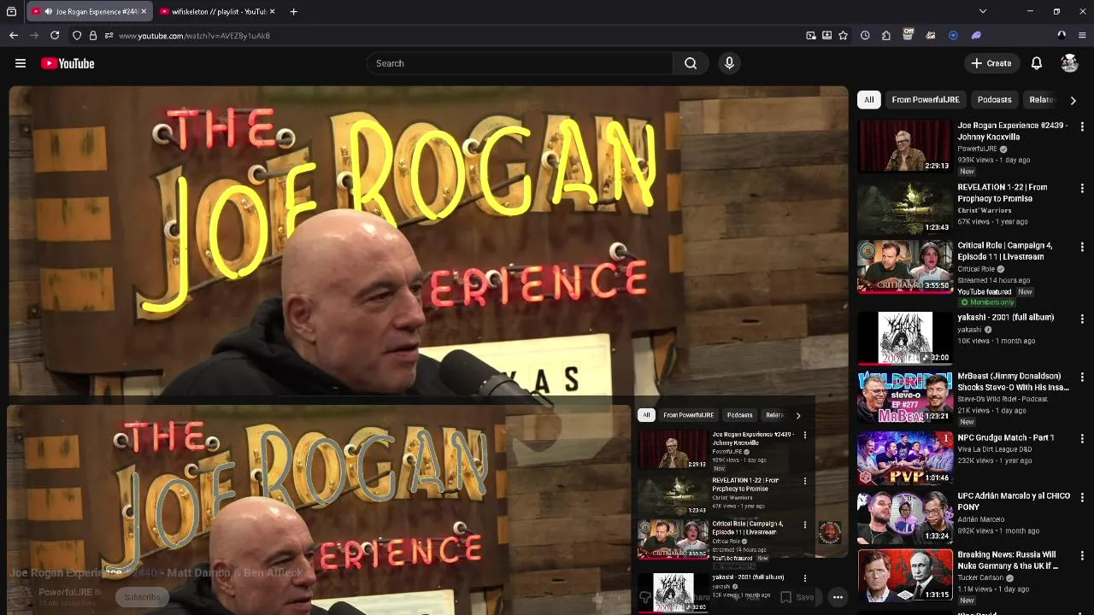The height and width of the screenshot is (615, 1094).
Task: Click the picture-in-picture icon in the address bar
Action: click(811, 35)
